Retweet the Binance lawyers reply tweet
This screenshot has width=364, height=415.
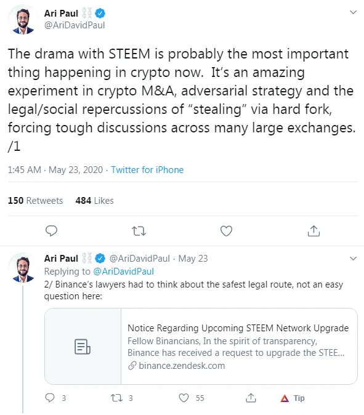116,398
